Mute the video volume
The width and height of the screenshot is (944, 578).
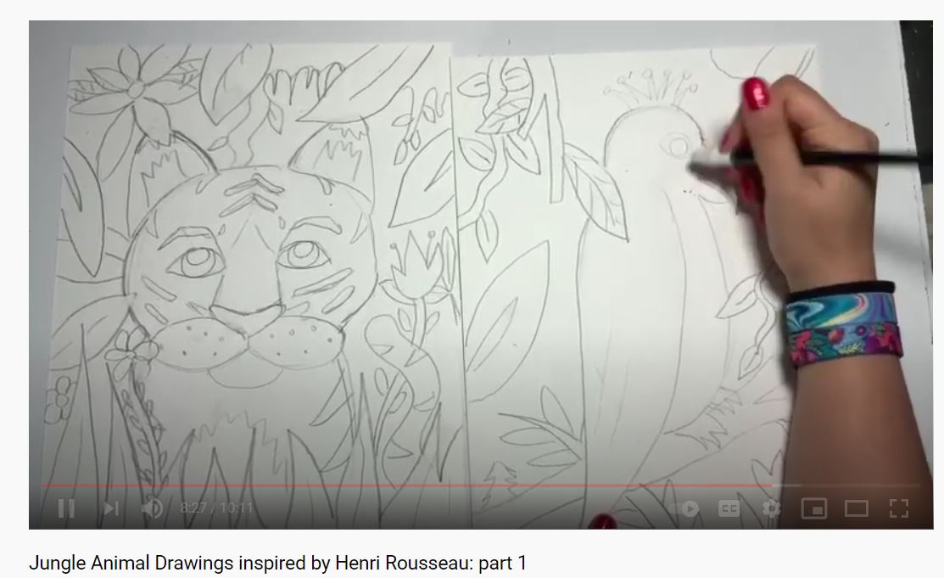point(153,508)
